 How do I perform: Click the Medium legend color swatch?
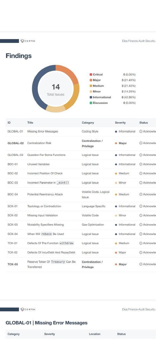[x=91, y=86]
